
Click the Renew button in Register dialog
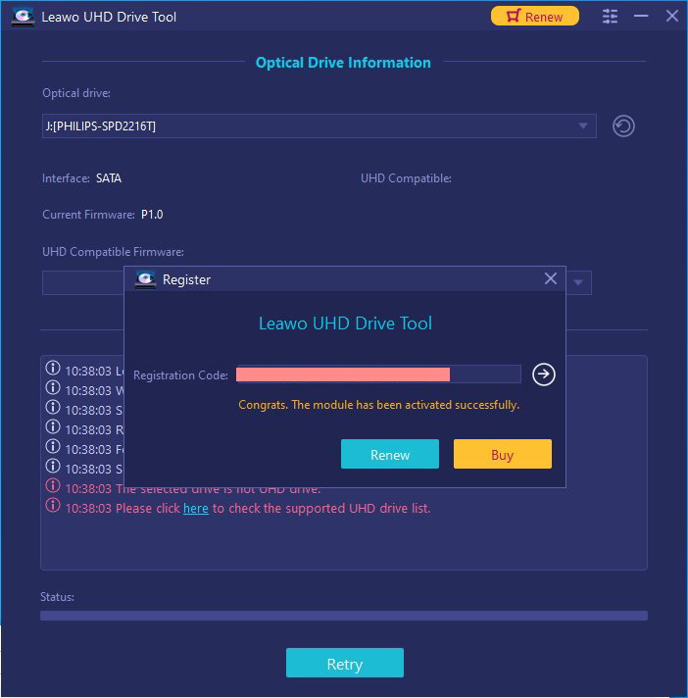[x=390, y=455]
